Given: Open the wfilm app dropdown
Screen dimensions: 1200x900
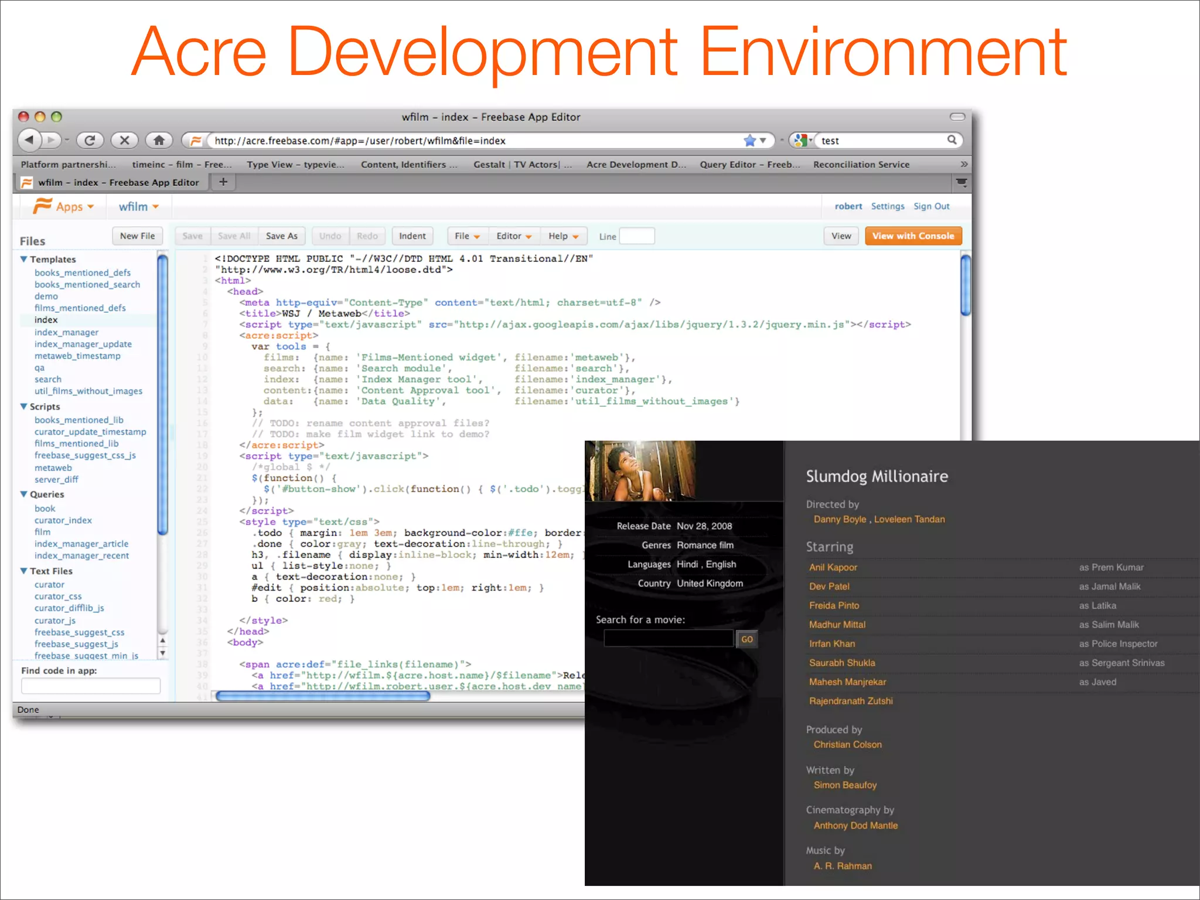Looking at the screenshot, I should [139, 207].
